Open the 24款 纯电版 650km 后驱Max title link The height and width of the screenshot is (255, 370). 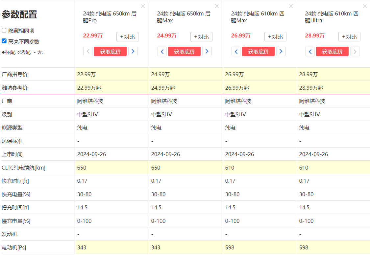(184, 17)
